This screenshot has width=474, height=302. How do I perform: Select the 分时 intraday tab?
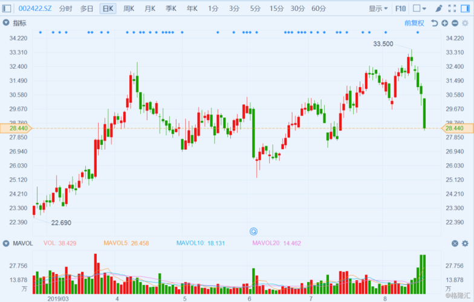point(65,8)
